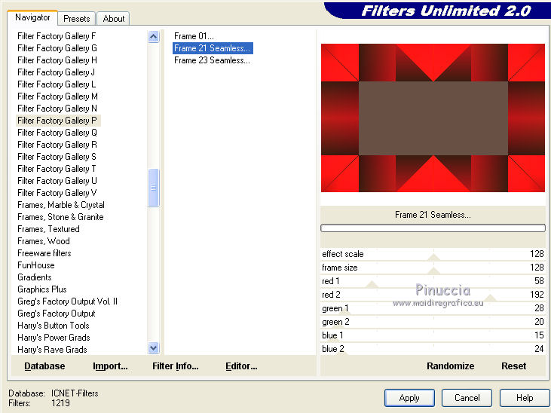The height and width of the screenshot is (413, 551).
Task: Select Harry's Rave Grads
Action: click(52, 350)
